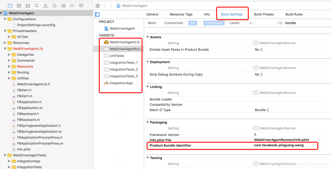Select the Levels view mode

(x=234, y=23)
